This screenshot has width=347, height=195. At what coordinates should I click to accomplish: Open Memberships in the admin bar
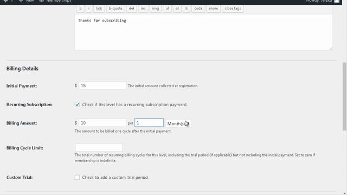(55, 1)
